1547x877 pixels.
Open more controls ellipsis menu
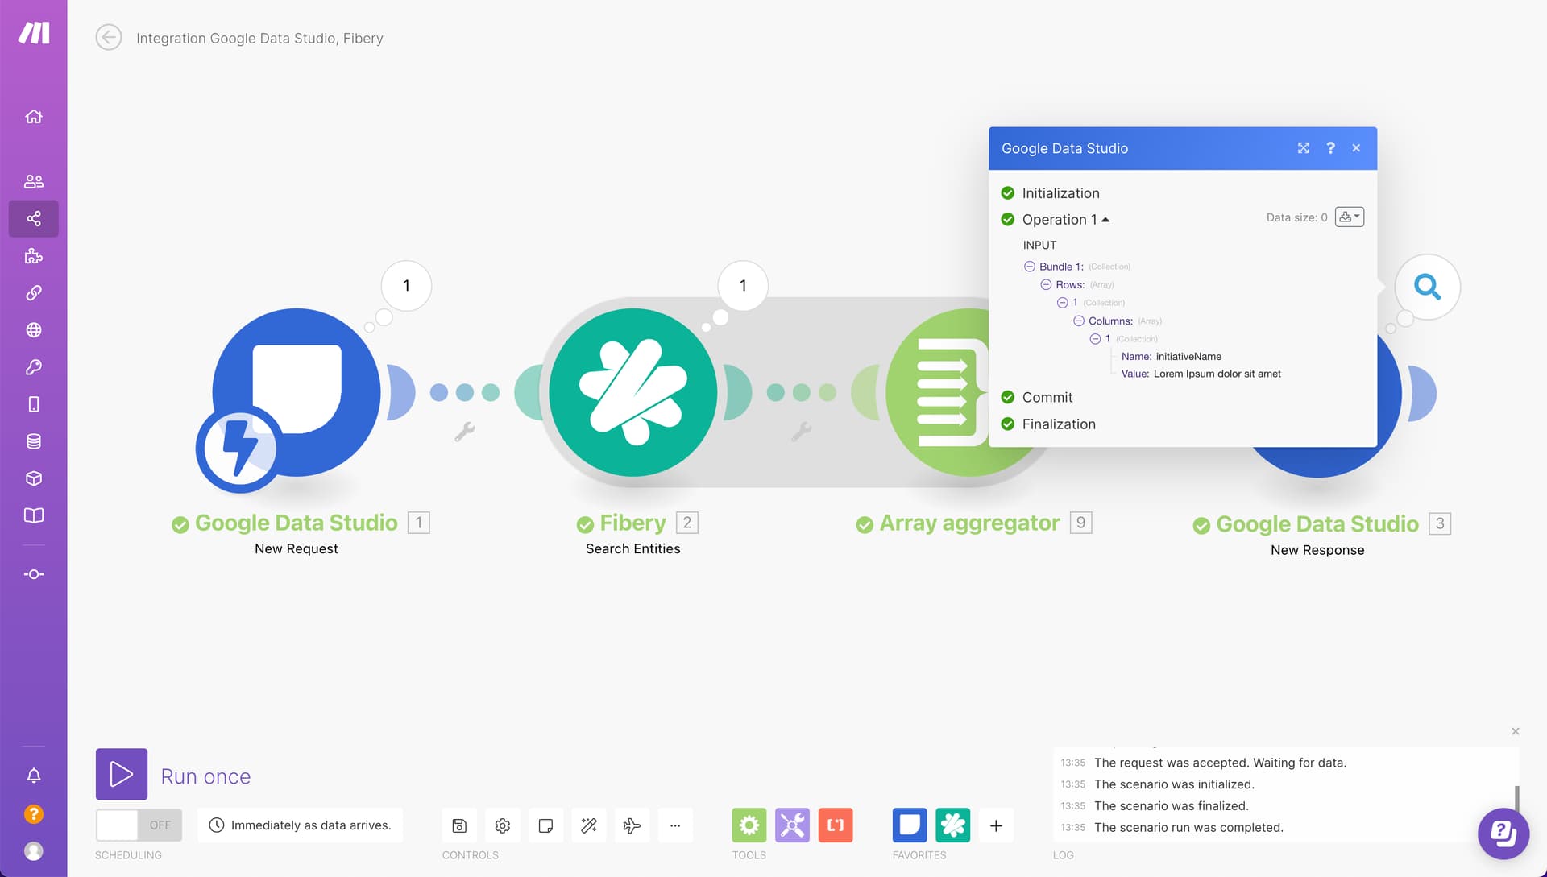click(675, 825)
